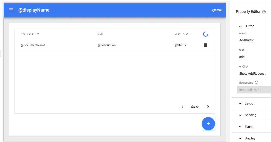
Task: Select the @Status cell
Action: coord(180,45)
